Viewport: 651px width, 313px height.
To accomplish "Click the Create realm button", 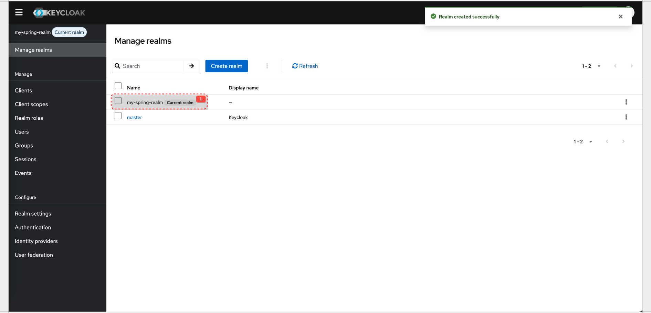I will [226, 66].
